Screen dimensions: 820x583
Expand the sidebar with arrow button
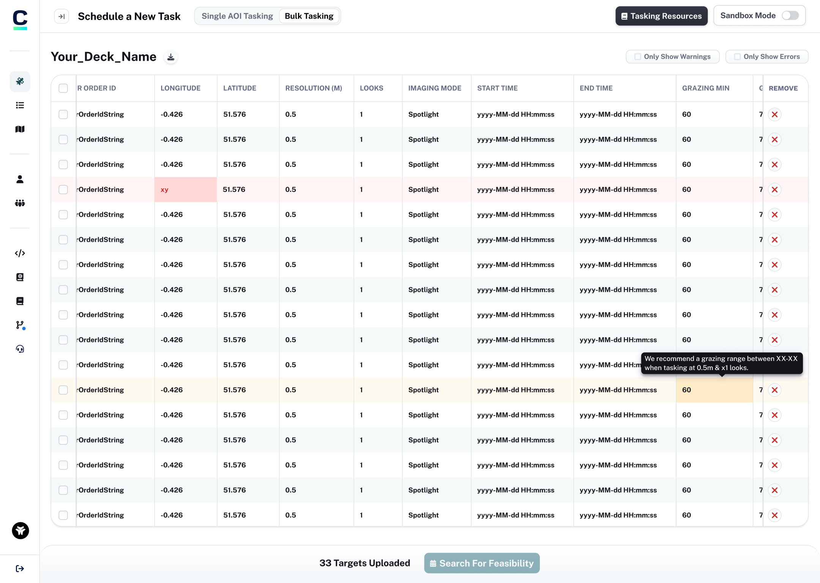61,16
